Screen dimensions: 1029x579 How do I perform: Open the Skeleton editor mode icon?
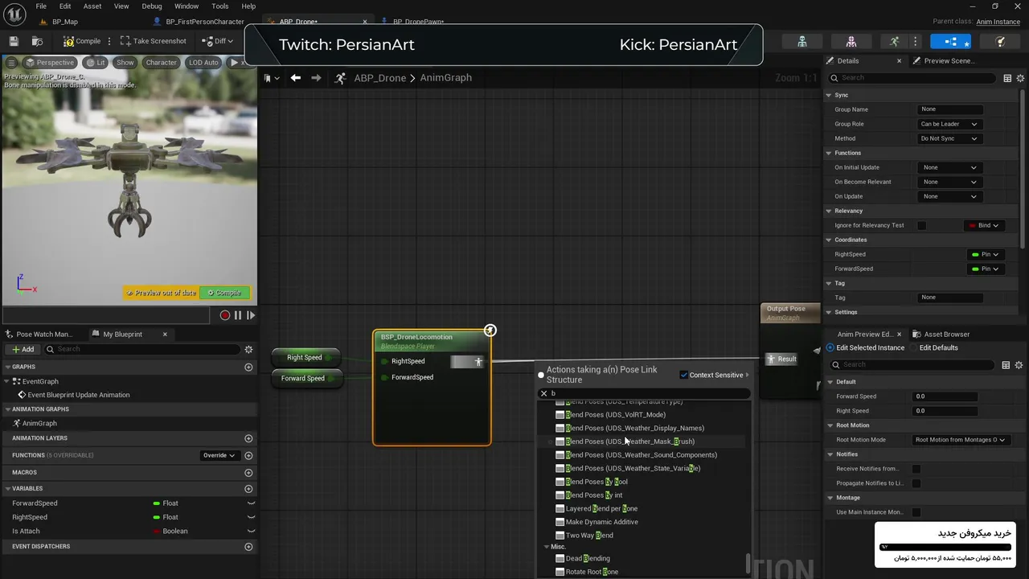[802, 41]
